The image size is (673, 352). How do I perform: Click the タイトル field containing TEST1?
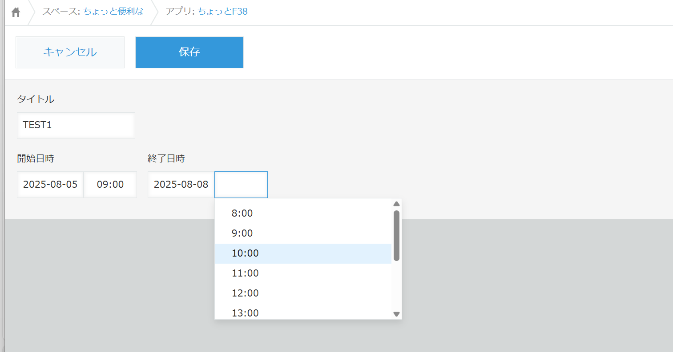tap(76, 125)
